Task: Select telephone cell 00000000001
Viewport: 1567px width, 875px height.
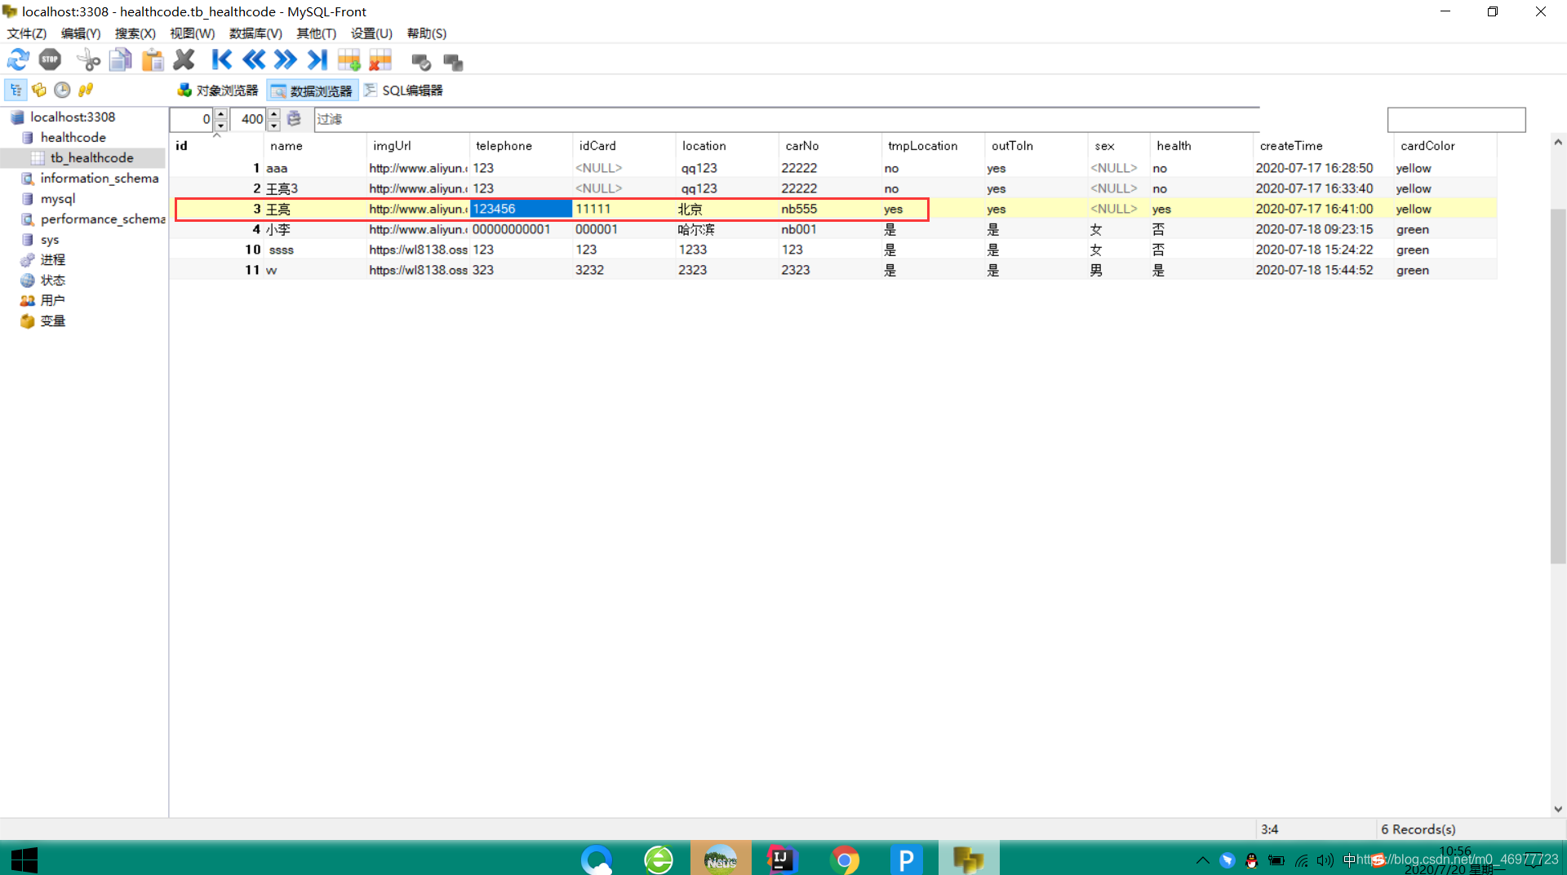Action: [521, 229]
